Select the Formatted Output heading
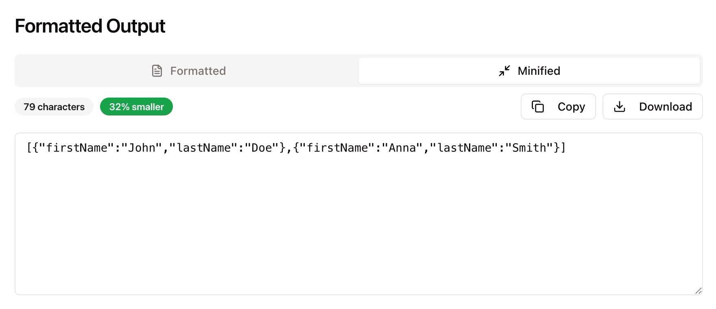Viewport: 716px width, 309px height. pyautogui.click(x=89, y=26)
